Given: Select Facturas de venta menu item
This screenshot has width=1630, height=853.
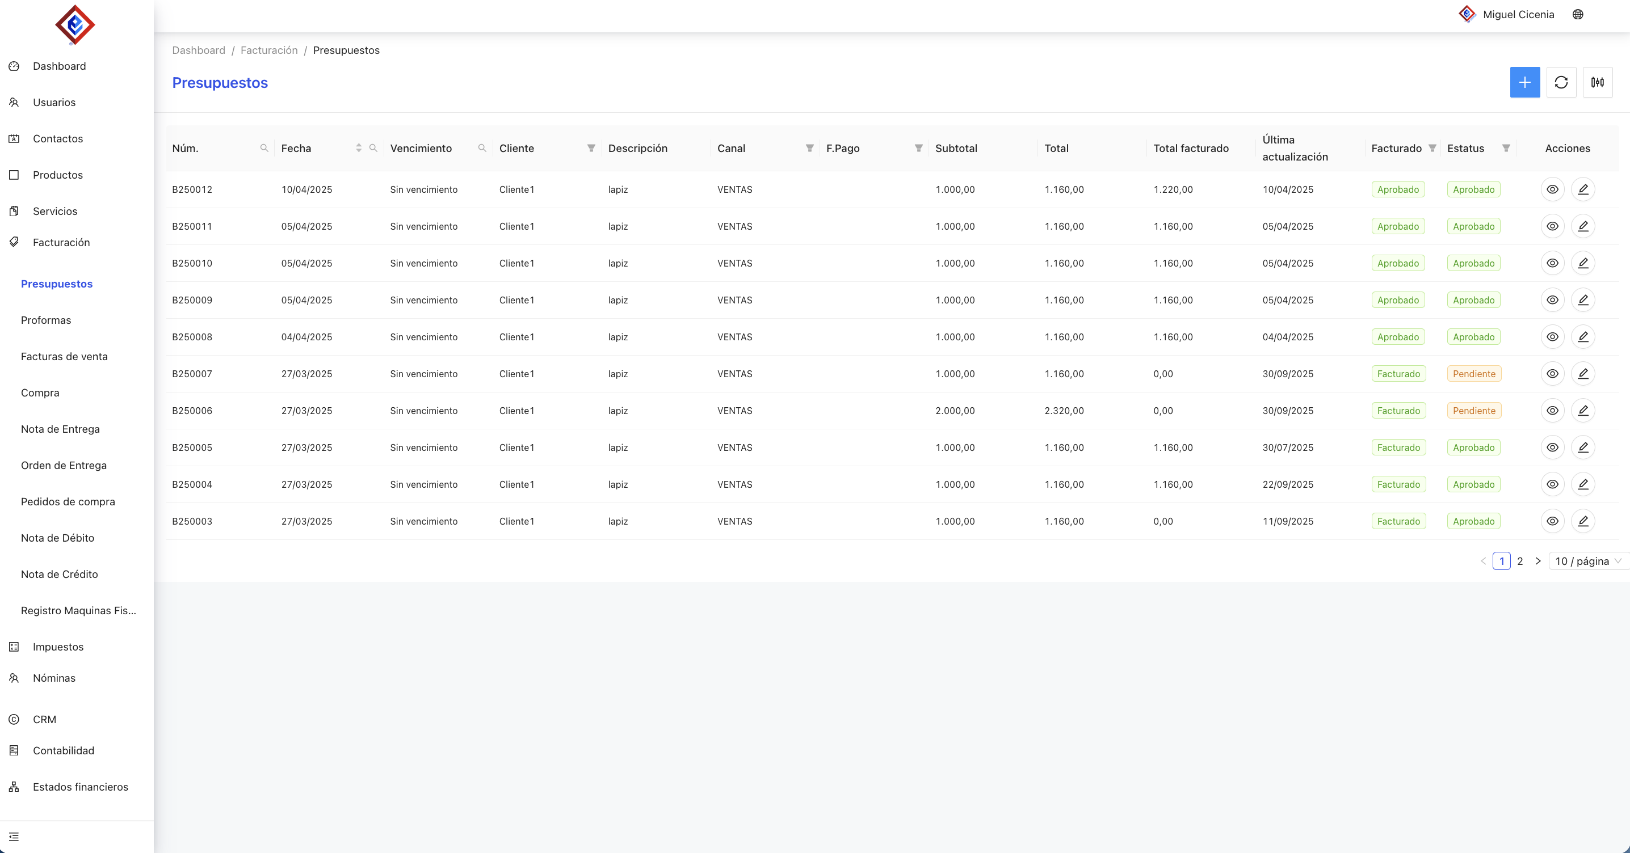Looking at the screenshot, I should [x=64, y=356].
